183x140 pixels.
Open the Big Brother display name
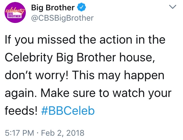[x=53, y=8]
